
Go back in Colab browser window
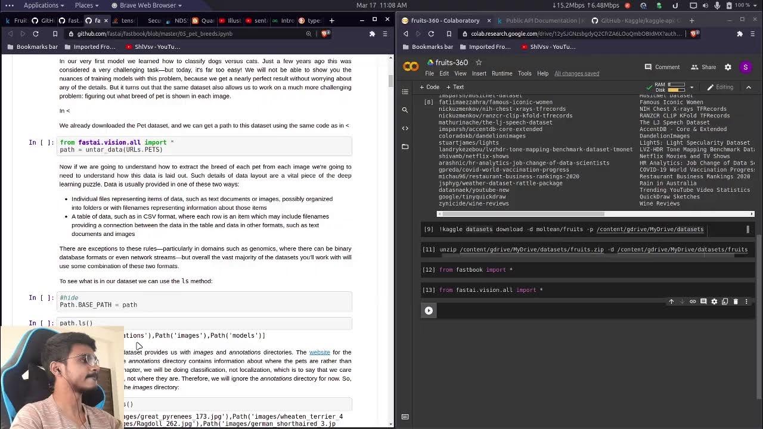(x=406, y=34)
